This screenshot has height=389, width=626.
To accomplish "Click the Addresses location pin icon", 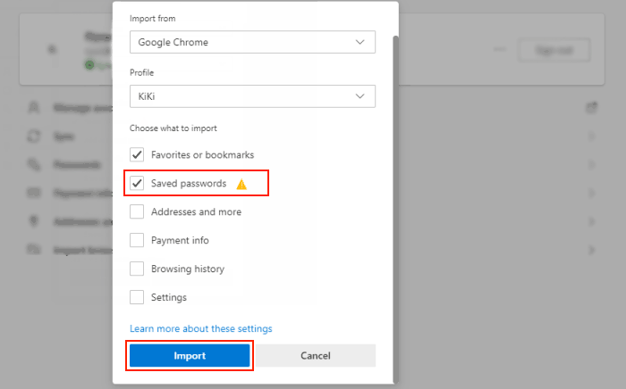I will pyautogui.click(x=34, y=221).
